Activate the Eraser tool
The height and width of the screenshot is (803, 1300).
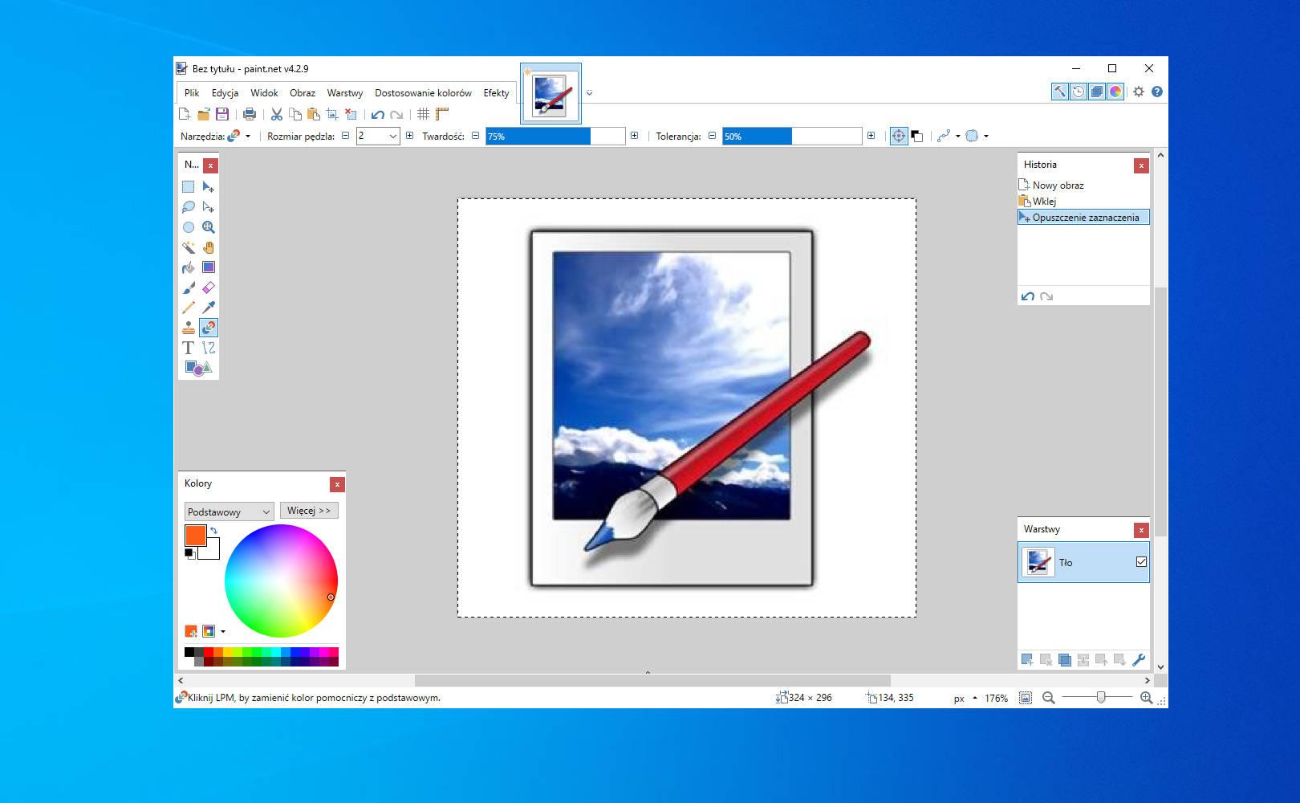click(x=209, y=287)
